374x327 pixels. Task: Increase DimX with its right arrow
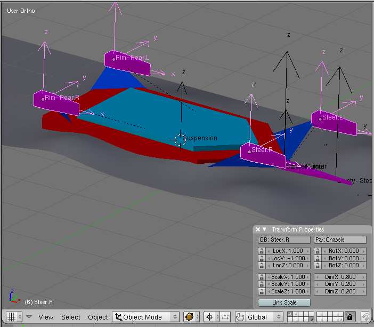pyautogui.click(x=363, y=277)
